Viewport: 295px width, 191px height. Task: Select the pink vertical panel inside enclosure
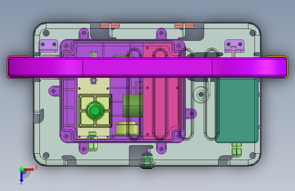point(161,91)
